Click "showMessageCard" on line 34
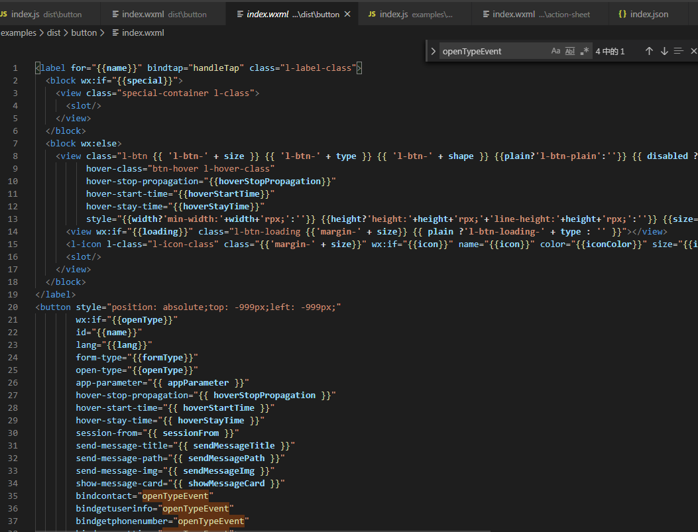The height and width of the screenshot is (532, 698). coord(226,483)
